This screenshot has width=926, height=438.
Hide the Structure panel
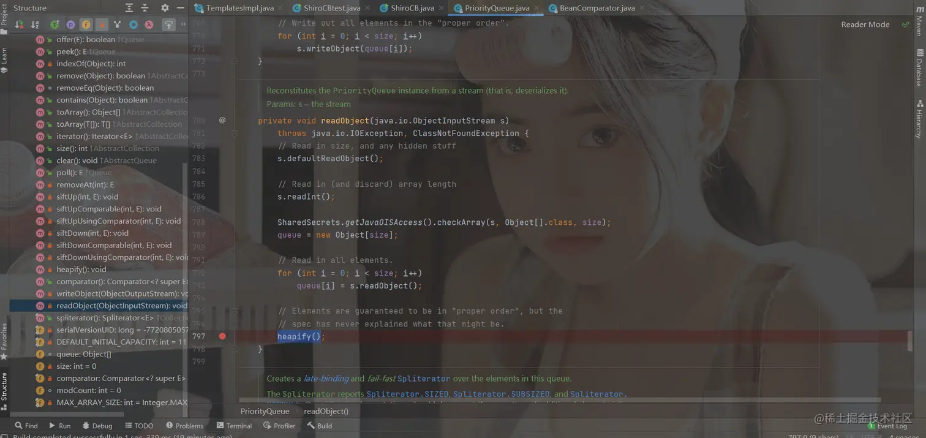[x=180, y=8]
